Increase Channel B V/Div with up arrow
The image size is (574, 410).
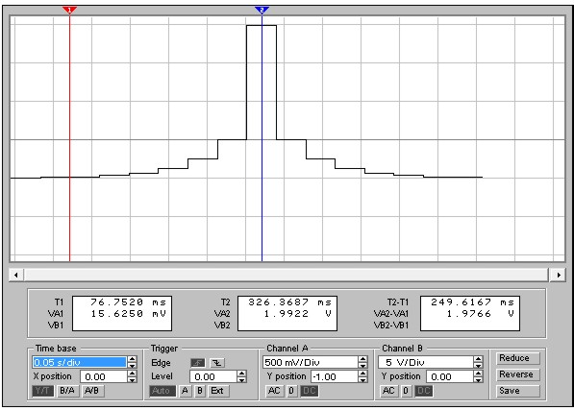(x=478, y=359)
